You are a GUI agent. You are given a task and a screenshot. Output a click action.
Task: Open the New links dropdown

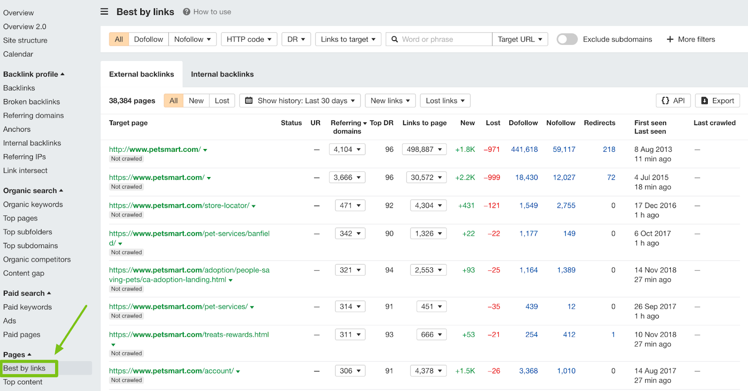pyautogui.click(x=390, y=100)
